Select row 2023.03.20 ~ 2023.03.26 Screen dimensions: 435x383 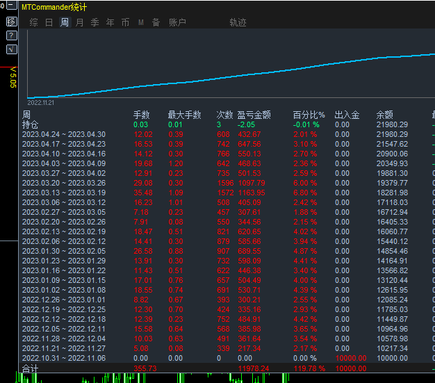coord(227,183)
